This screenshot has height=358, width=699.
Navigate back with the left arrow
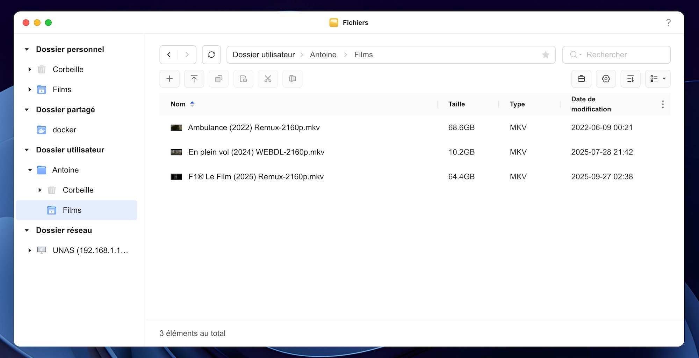169,55
